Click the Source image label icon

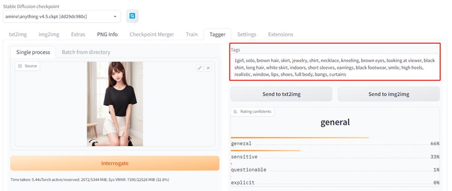[x=20, y=66]
